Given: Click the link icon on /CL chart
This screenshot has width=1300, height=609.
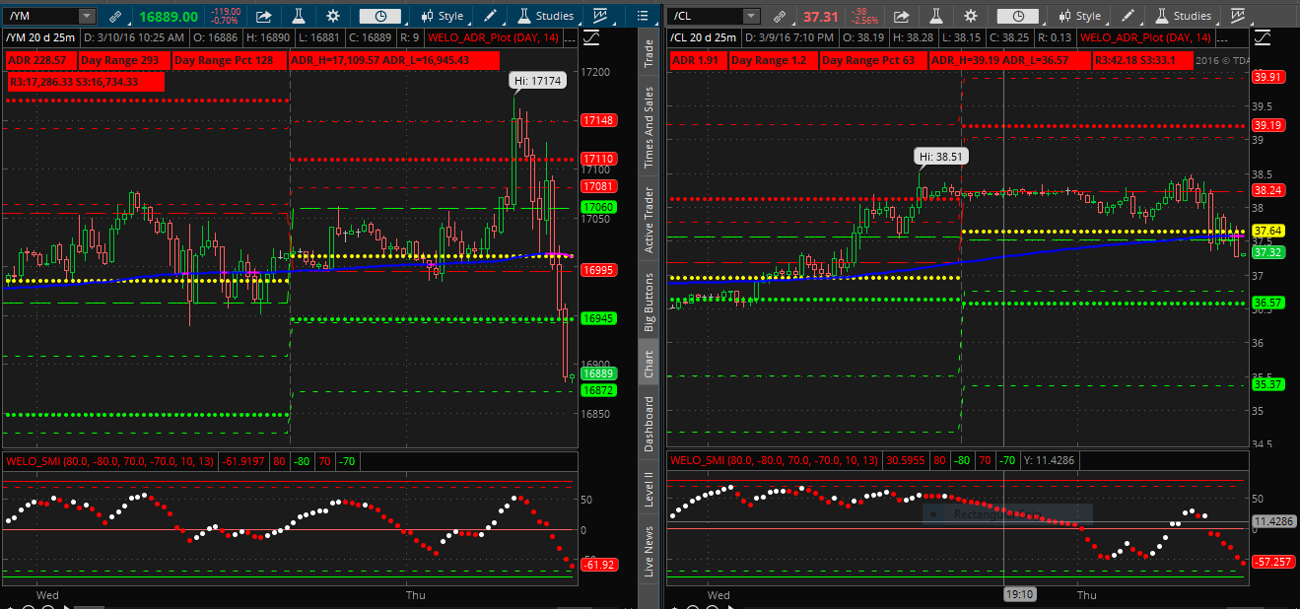Looking at the screenshot, I should 781,17.
